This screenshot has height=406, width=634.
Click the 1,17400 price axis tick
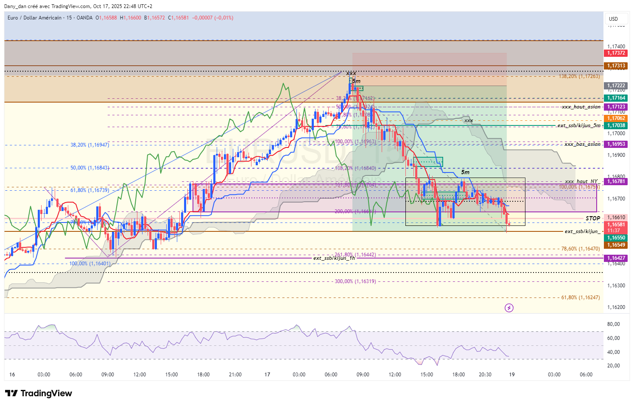pos(616,47)
